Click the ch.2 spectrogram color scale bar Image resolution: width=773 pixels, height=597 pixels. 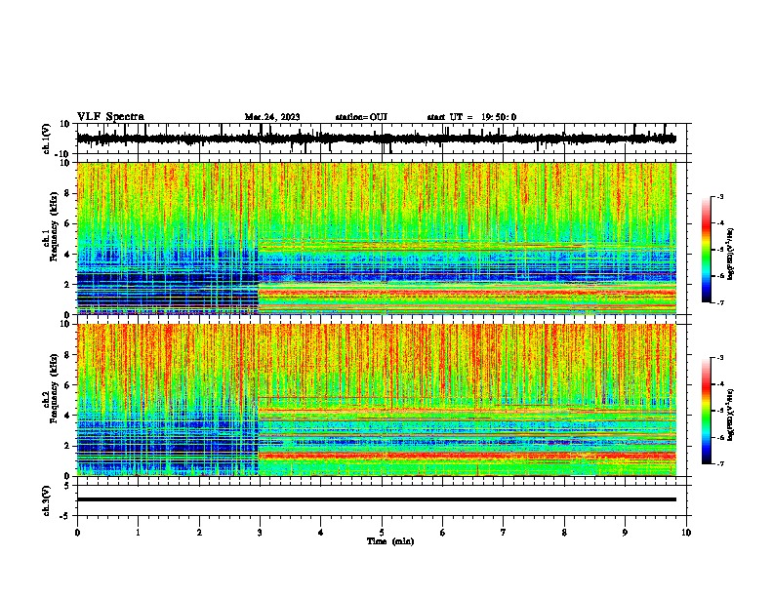tap(707, 411)
